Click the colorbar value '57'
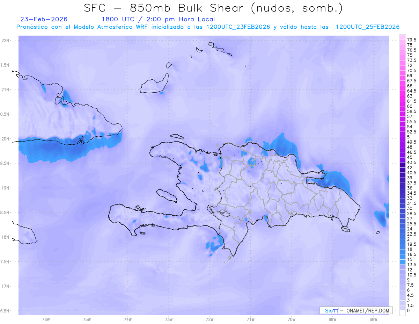The height and width of the screenshot is (324, 419). point(410,116)
